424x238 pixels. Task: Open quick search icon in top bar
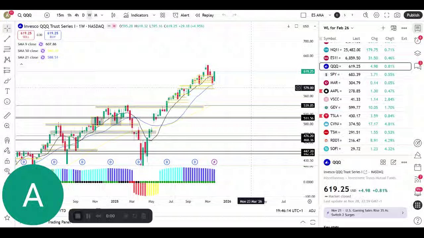(366, 15)
